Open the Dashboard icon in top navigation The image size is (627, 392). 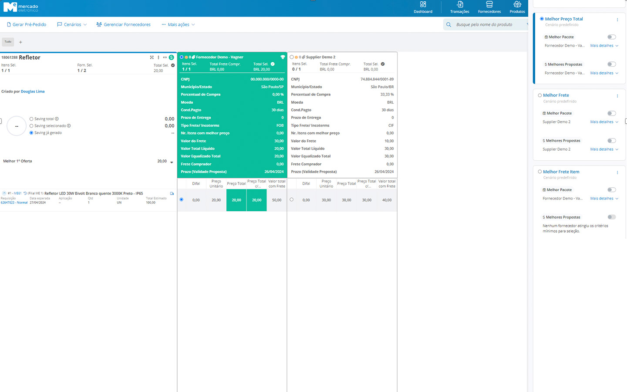(423, 5)
